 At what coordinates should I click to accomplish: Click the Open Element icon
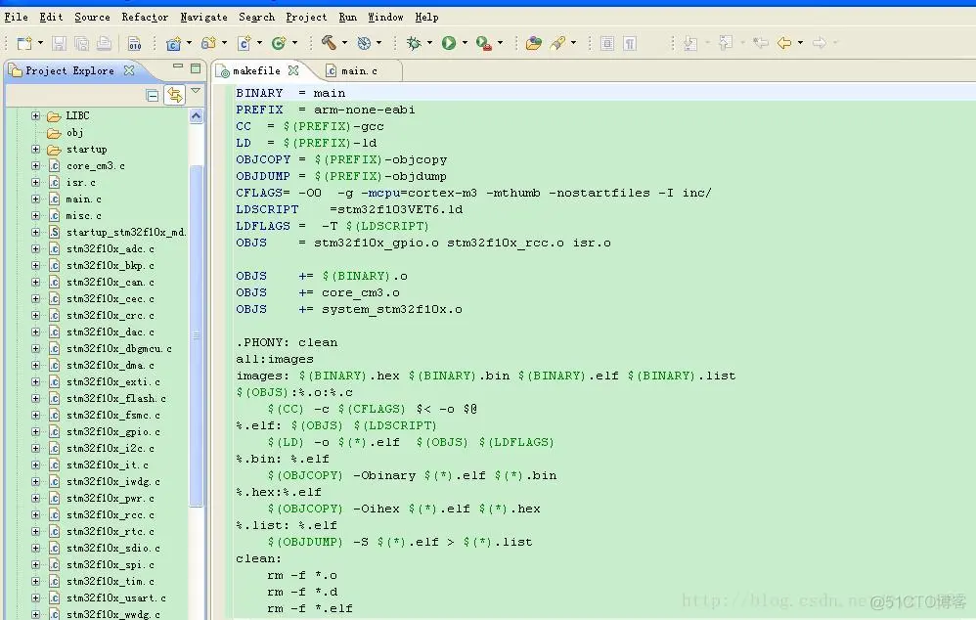[533, 43]
